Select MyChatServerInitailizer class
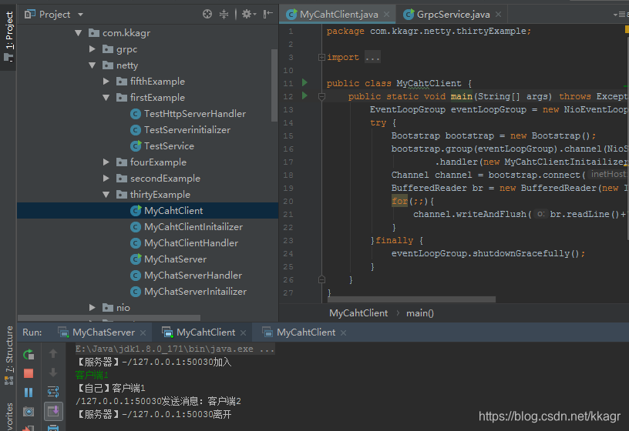Viewport: 629px width, 431px height. [x=188, y=292]
